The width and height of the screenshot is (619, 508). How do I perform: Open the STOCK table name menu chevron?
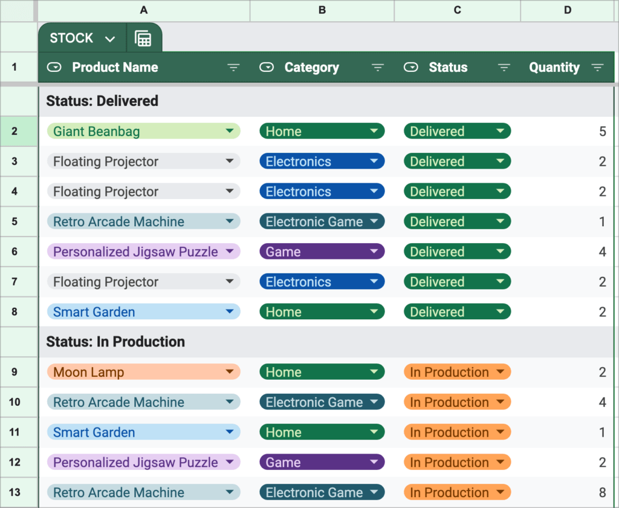(110, 39)
